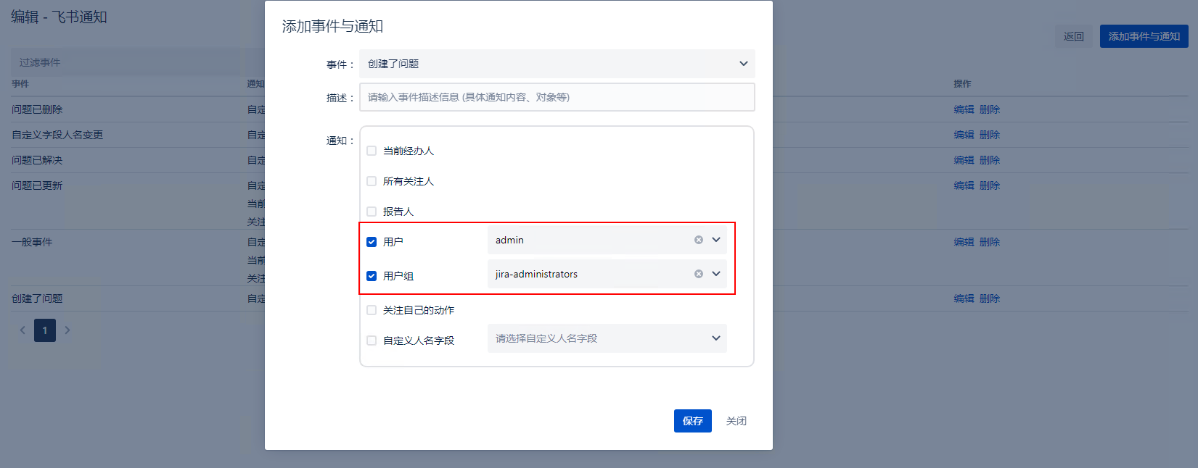Go to the previous page arrow
This screenshot has width=1198, height=468.
(22, 330)
